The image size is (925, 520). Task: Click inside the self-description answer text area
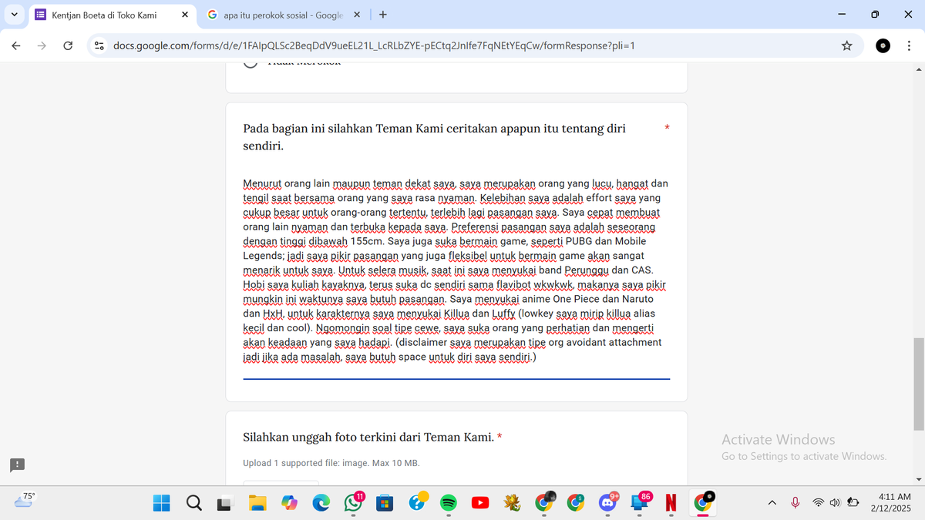pos(456,271)
